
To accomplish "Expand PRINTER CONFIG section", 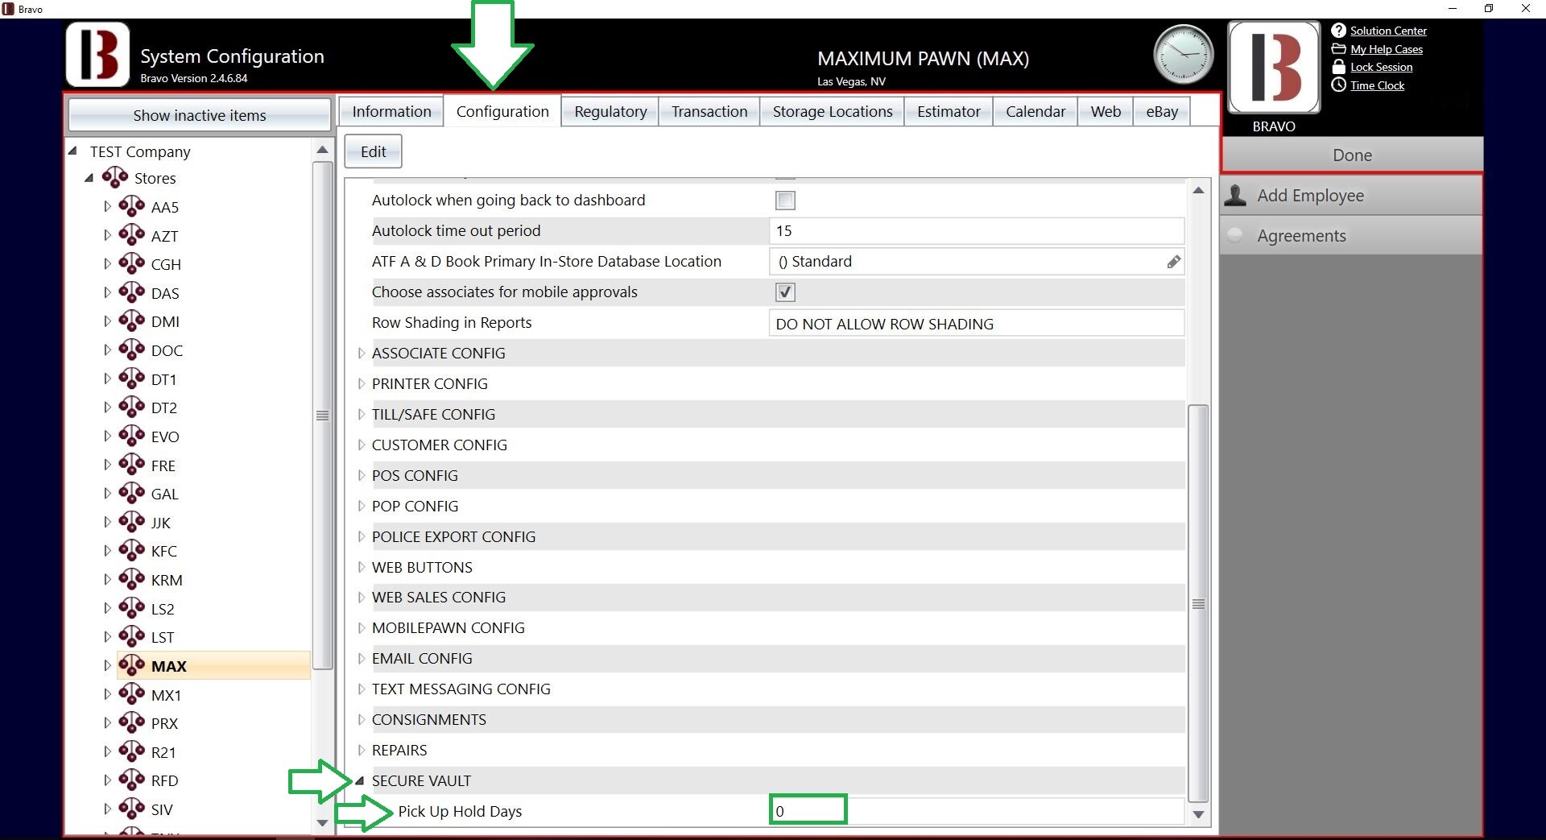I will coord(362,383).
